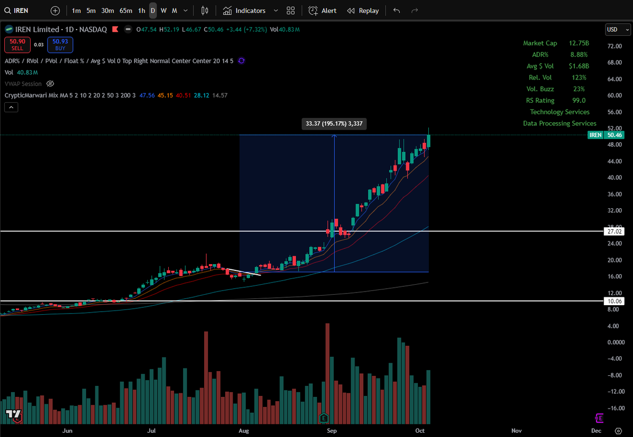The image size is (633, 437).
Task: Start bar Replay mode
Action: (363, 11)
